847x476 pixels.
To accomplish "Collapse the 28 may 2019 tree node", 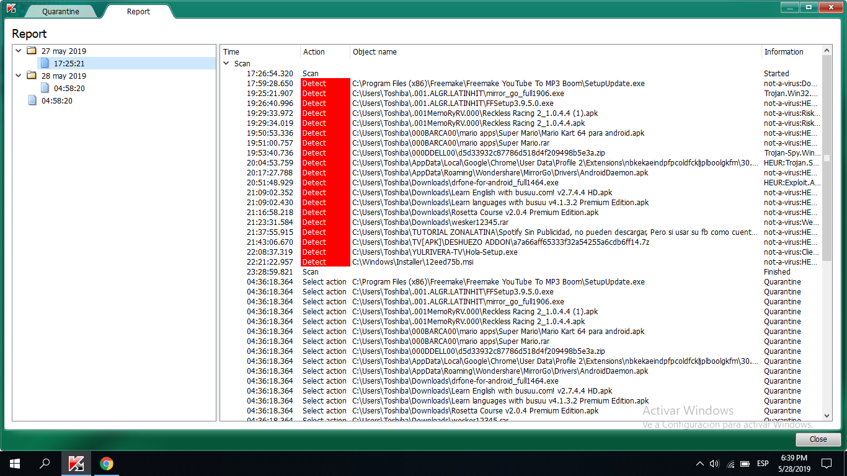I will (x=19, y=76).
